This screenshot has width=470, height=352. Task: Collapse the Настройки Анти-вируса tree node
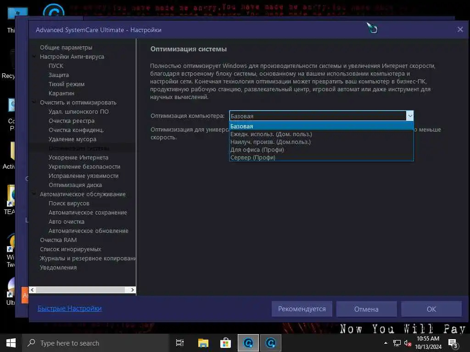point(34,56)
